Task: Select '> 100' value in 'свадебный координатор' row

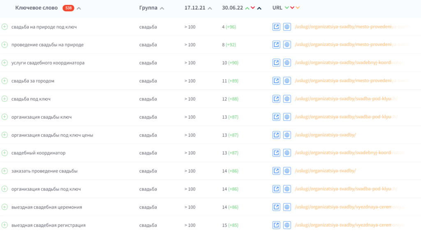Action: pyautogui.click(x=190, y=153)
